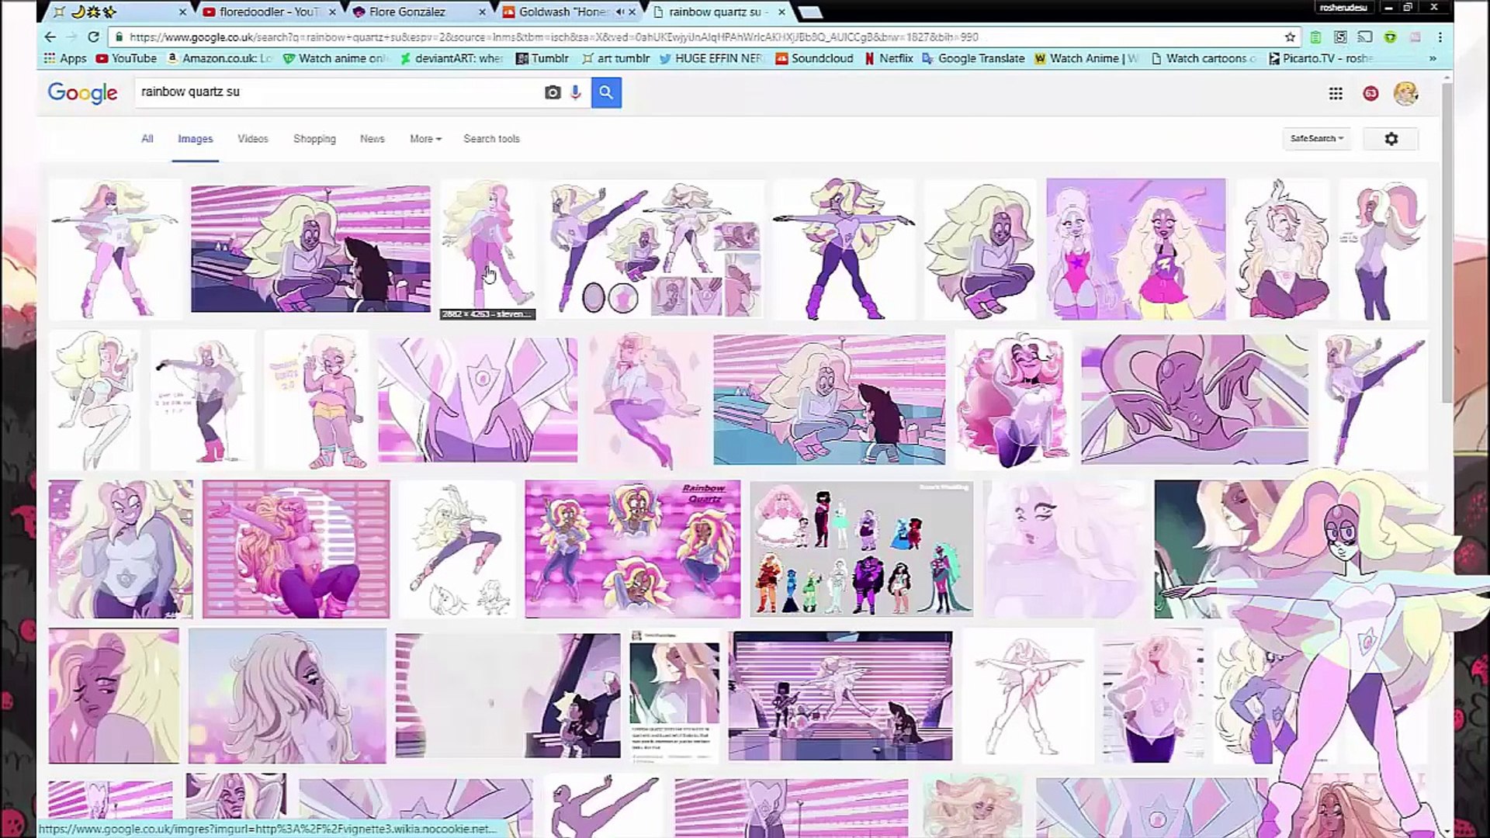Image resolution: width=1490 pixels, height=838 pixels.
Task: Open the Rainbow Quartz character lineup thumbnail
Action: point(861,549)
